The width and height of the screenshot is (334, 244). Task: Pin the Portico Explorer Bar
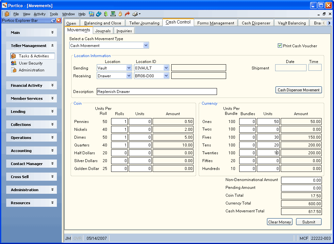[53, 21]
